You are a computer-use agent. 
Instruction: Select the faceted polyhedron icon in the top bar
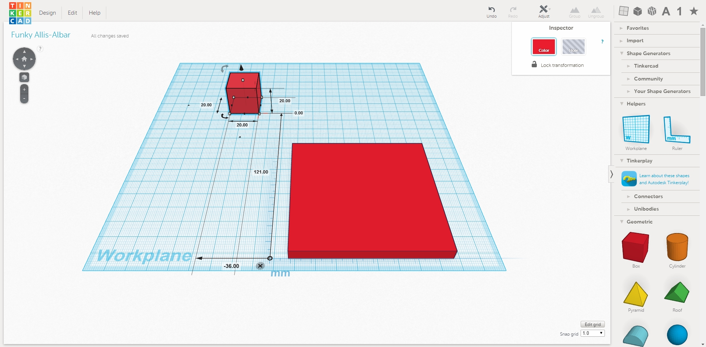click(652, 11)
